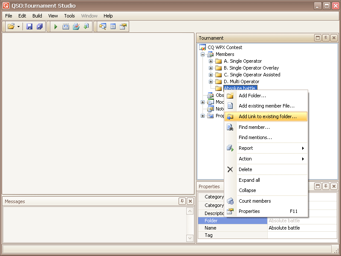Expand the D. Multi Operator tree node

pyautogui.click(x=211, y=81)
